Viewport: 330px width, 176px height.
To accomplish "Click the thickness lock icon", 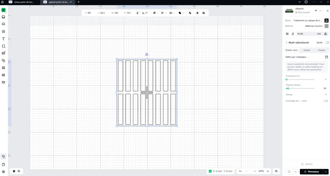I will pyautogui.click(x=325, y=34).
